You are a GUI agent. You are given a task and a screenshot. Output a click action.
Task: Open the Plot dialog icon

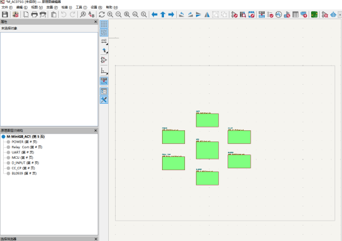tap(43, 15)
